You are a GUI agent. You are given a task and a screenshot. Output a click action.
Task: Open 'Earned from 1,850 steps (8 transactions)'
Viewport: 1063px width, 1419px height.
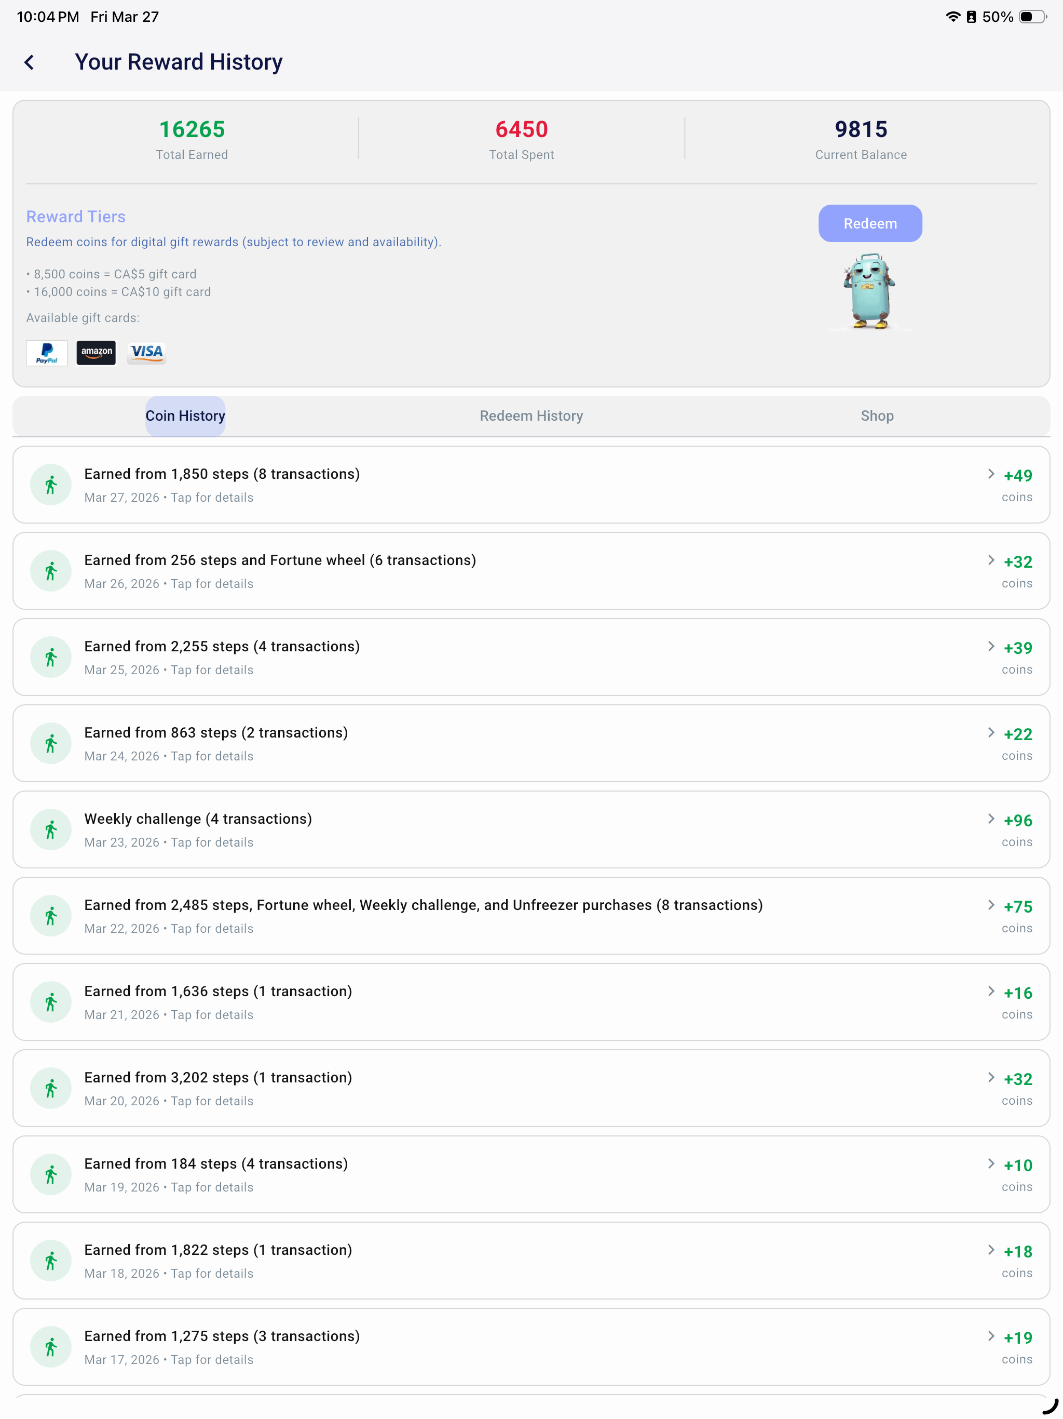(x=531, y=485)
